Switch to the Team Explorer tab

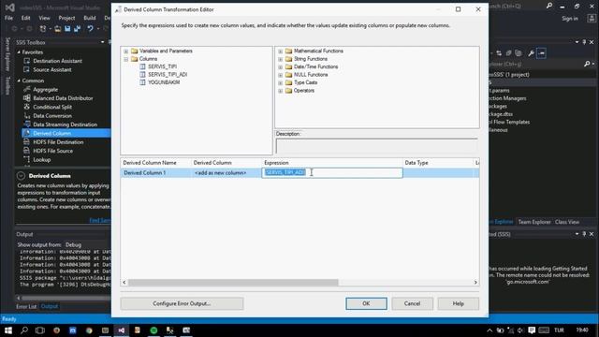[x=534, y=222]
